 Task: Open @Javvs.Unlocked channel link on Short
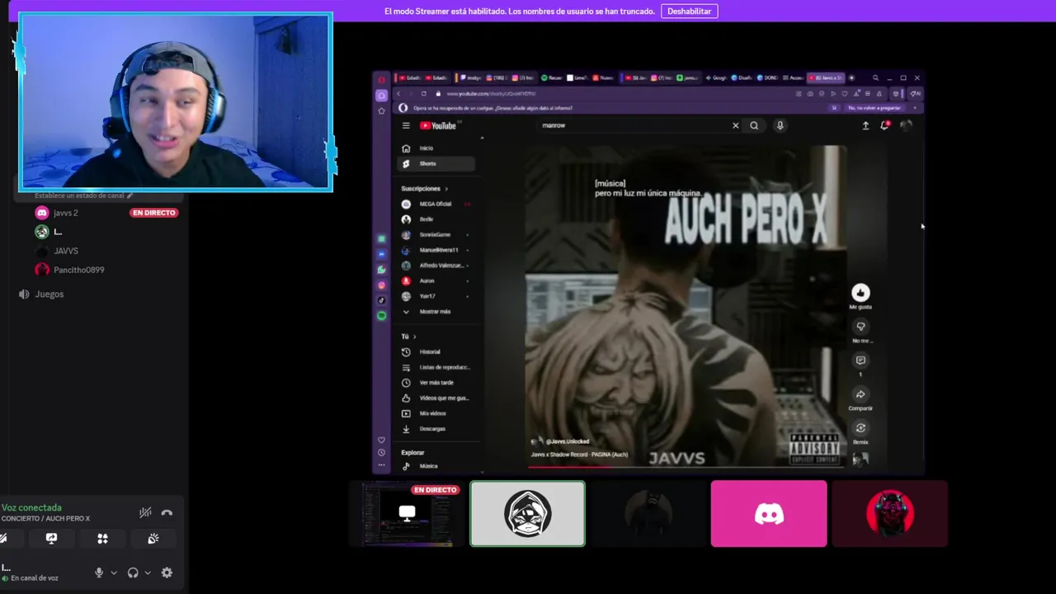click(x=568, y=442)
